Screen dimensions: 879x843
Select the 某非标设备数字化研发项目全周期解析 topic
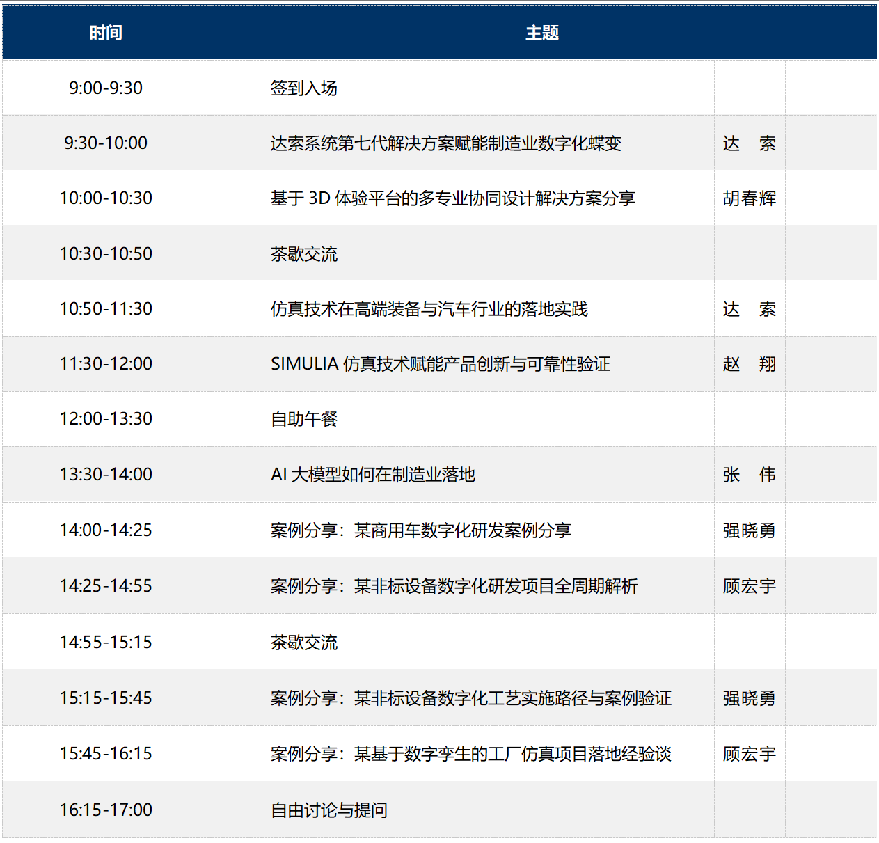(454, 586)
